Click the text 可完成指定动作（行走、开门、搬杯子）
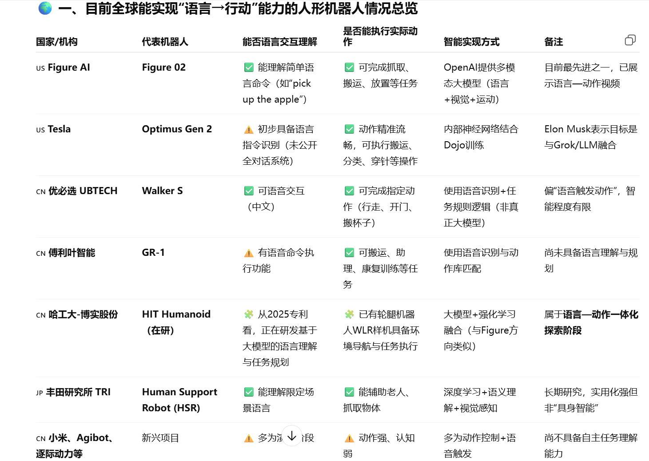Viewport: 649px width, 461px height. coord(379,207)
